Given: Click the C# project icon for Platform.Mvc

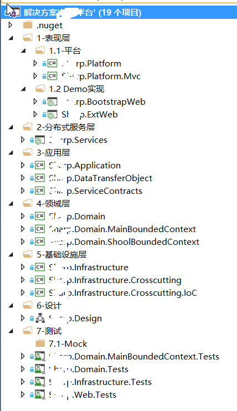Looking at the screenshot, I should tap(52, 76).
